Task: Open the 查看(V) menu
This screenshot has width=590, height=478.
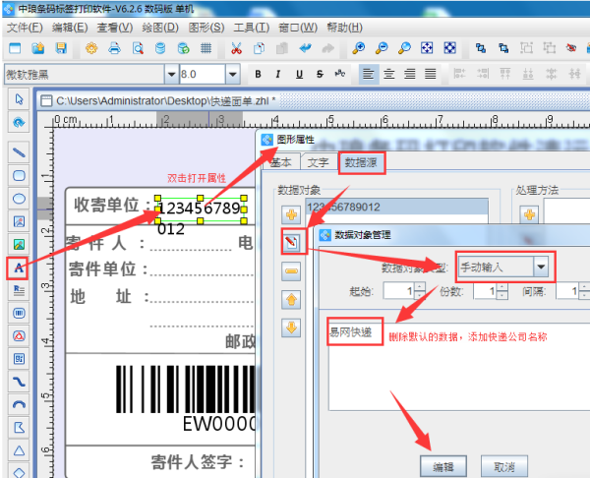Action: click(115, 28)
